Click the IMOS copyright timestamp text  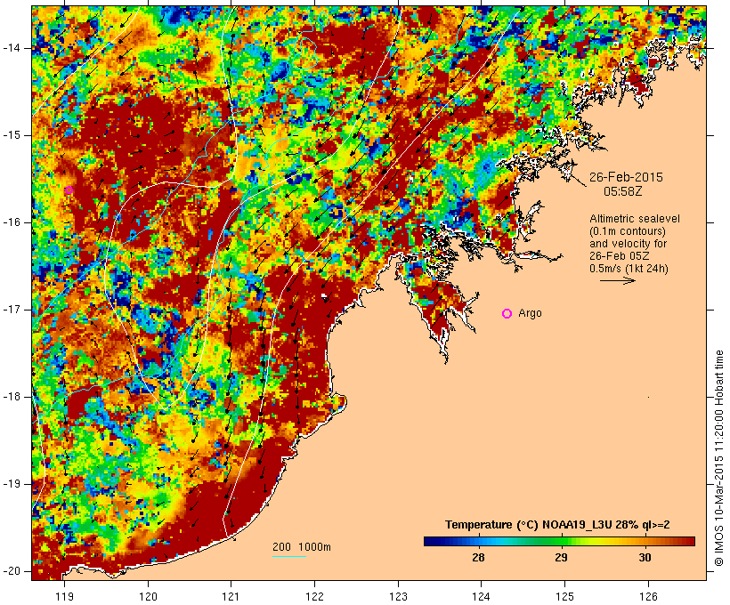click(718, 458)
